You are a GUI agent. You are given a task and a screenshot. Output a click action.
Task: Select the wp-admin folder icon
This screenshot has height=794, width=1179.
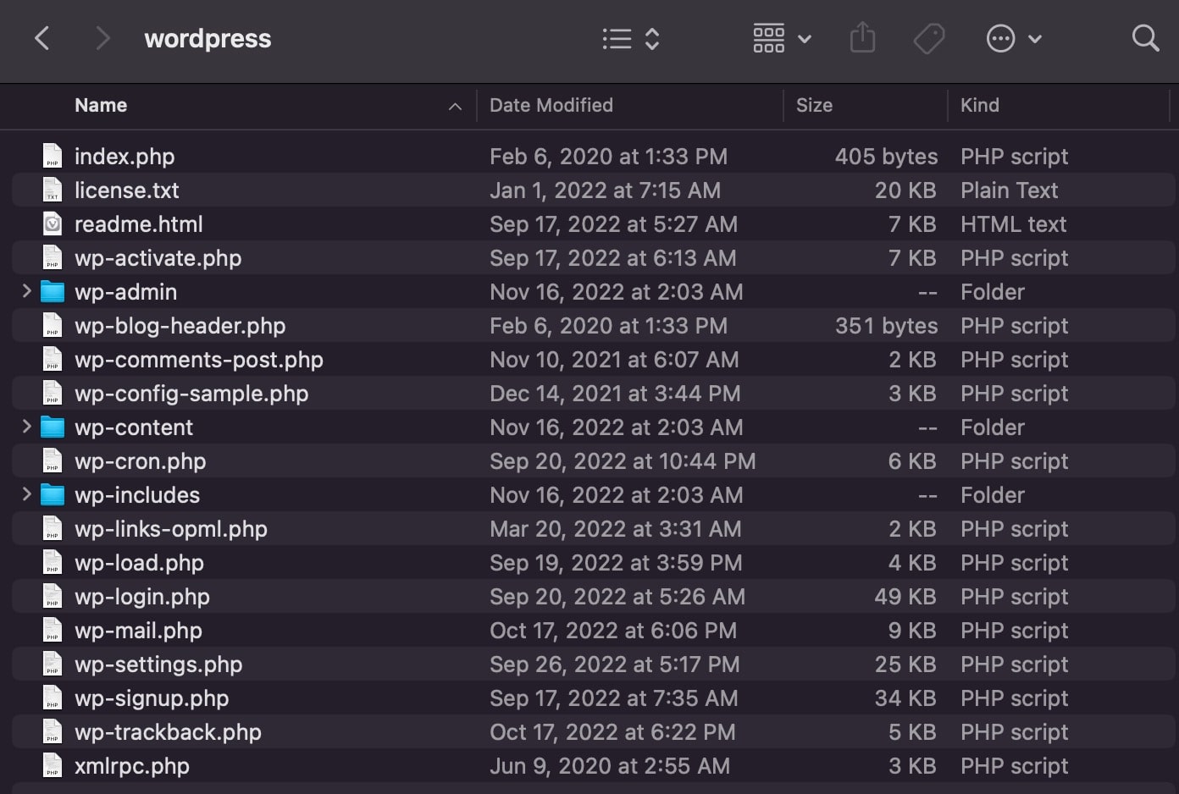53,292
